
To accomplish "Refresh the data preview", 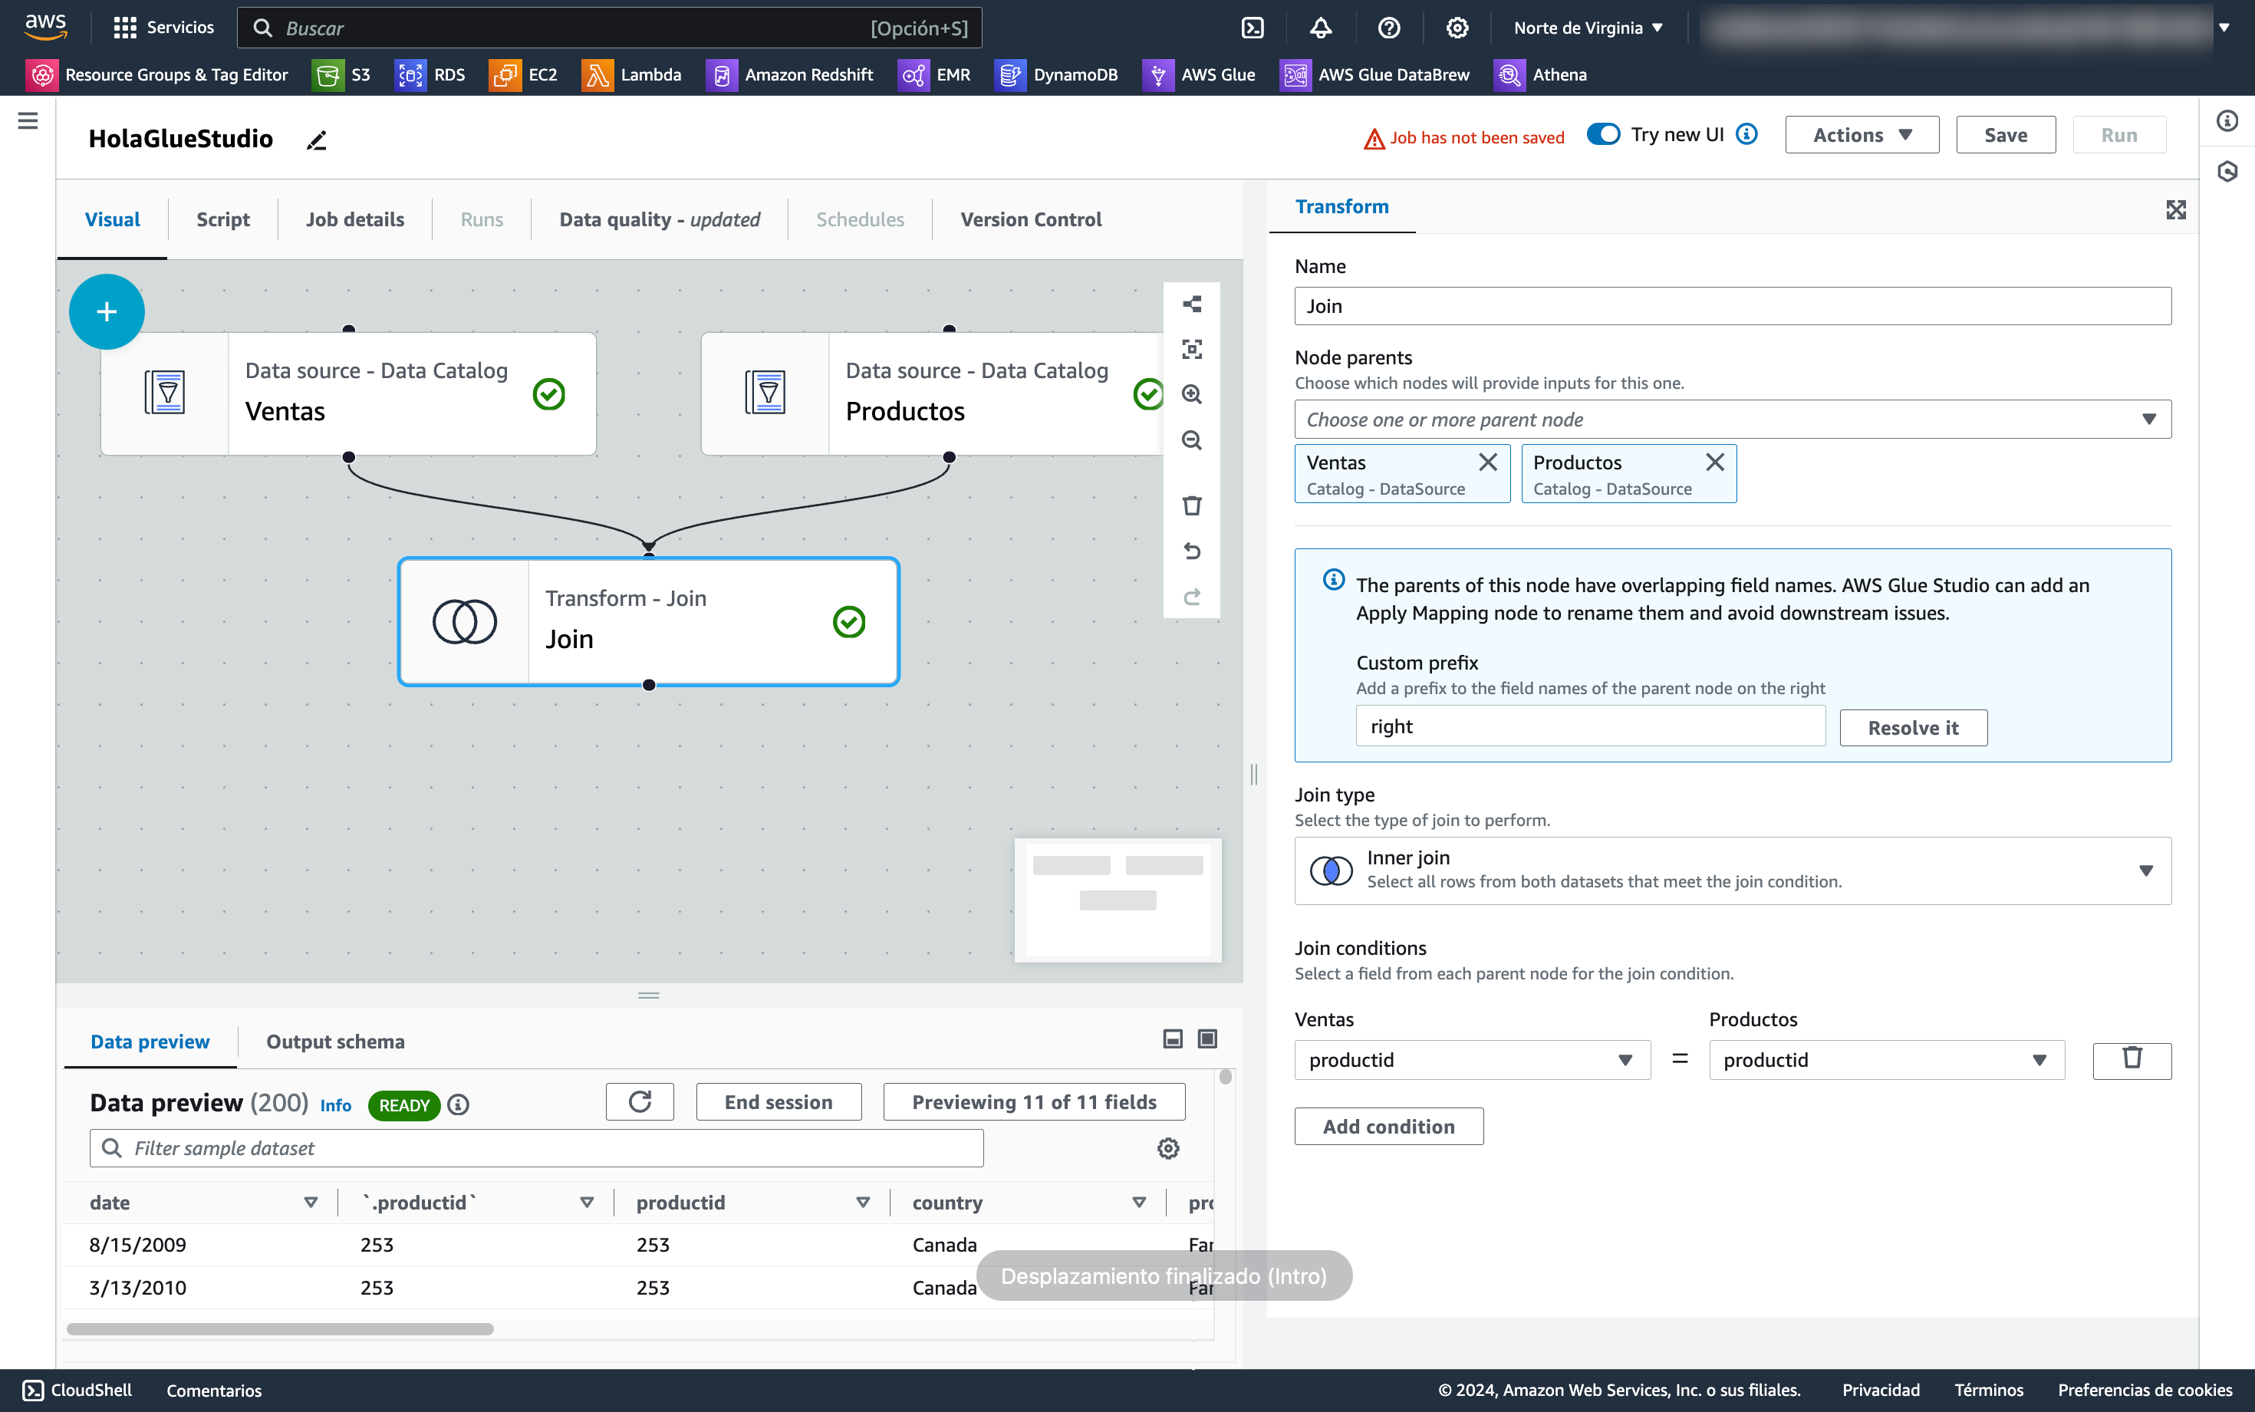I will click(x=640, y=1102).
